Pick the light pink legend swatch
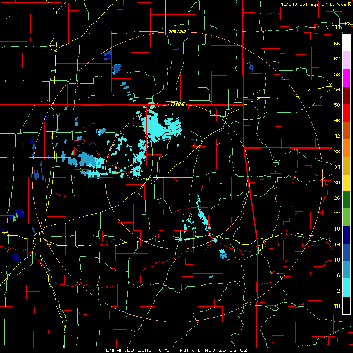The width and height of the screenshot is (353, 353). [x=346, y=60]
